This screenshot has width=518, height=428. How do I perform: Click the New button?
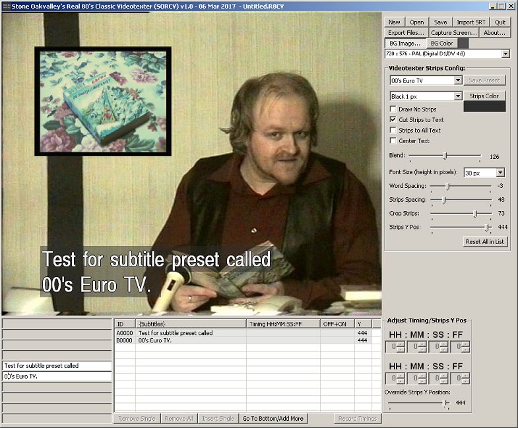394,22
